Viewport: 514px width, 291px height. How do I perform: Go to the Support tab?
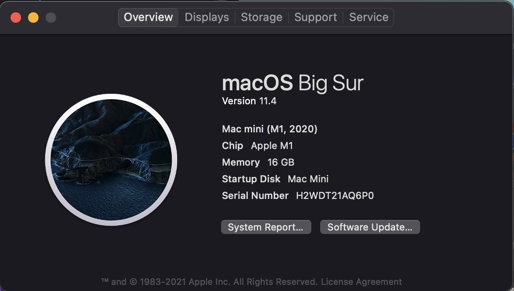315,18
